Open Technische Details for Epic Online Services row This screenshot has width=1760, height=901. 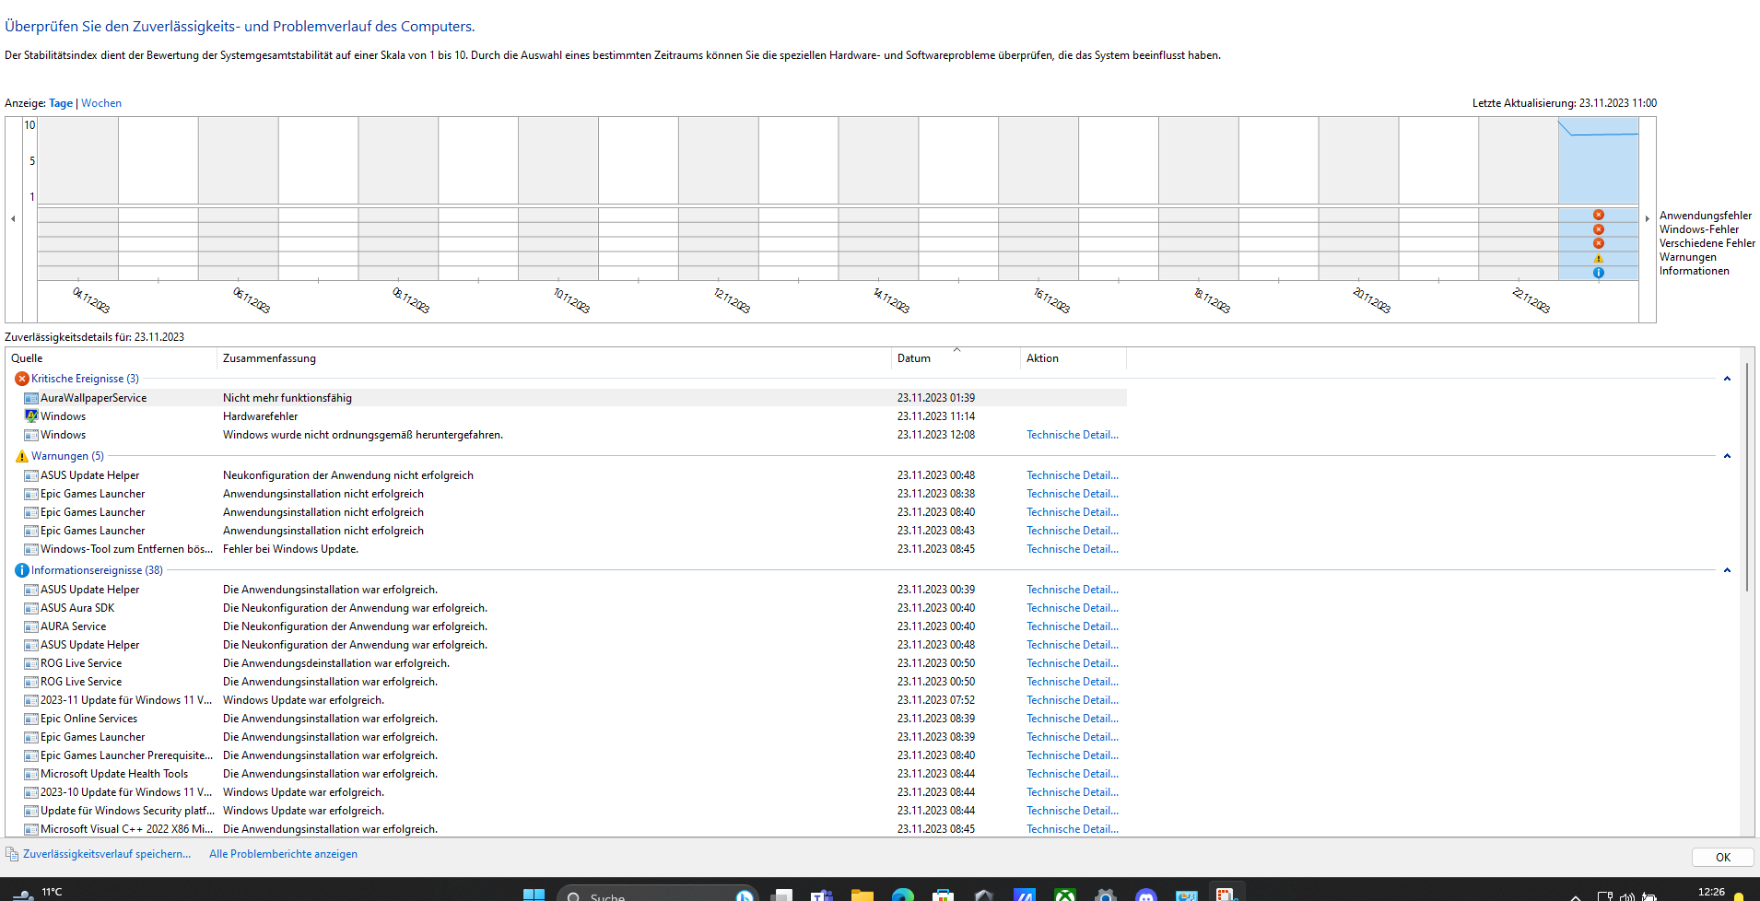(x=1073, y=719)
